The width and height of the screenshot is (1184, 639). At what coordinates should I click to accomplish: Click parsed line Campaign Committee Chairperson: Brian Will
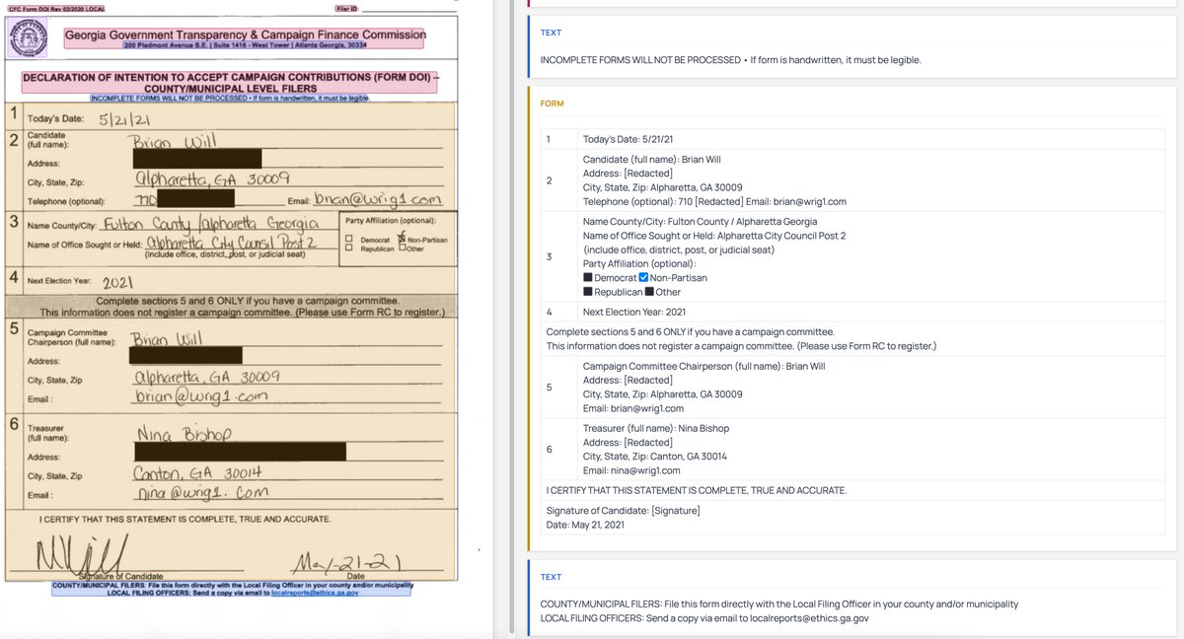704,366
